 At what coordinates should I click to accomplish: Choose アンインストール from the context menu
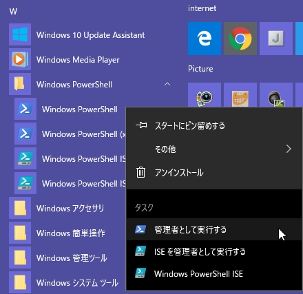pos(214,172)
